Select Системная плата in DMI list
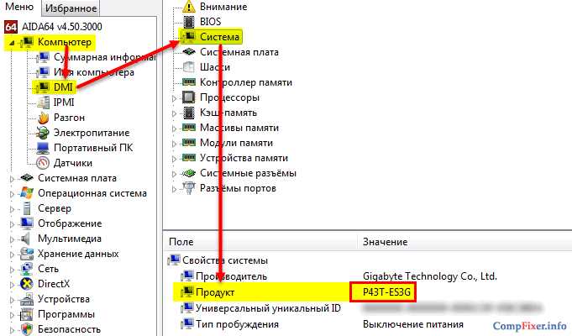 tap(239, 52)
